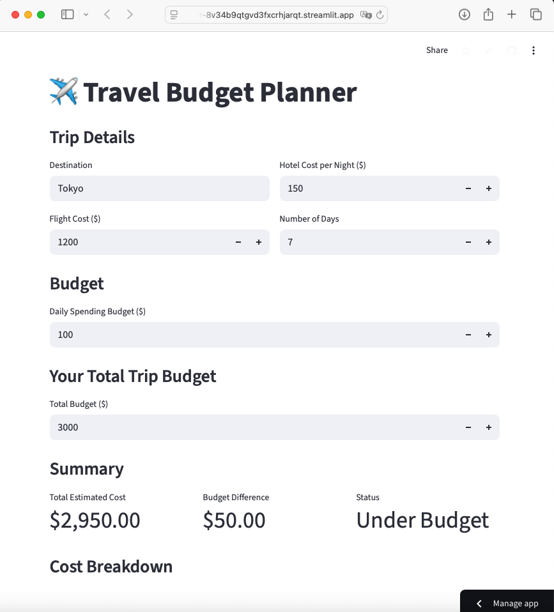This screenshot has height=612, width=554.
Task: Click inside the Destination text field
Action: [159, 188]
